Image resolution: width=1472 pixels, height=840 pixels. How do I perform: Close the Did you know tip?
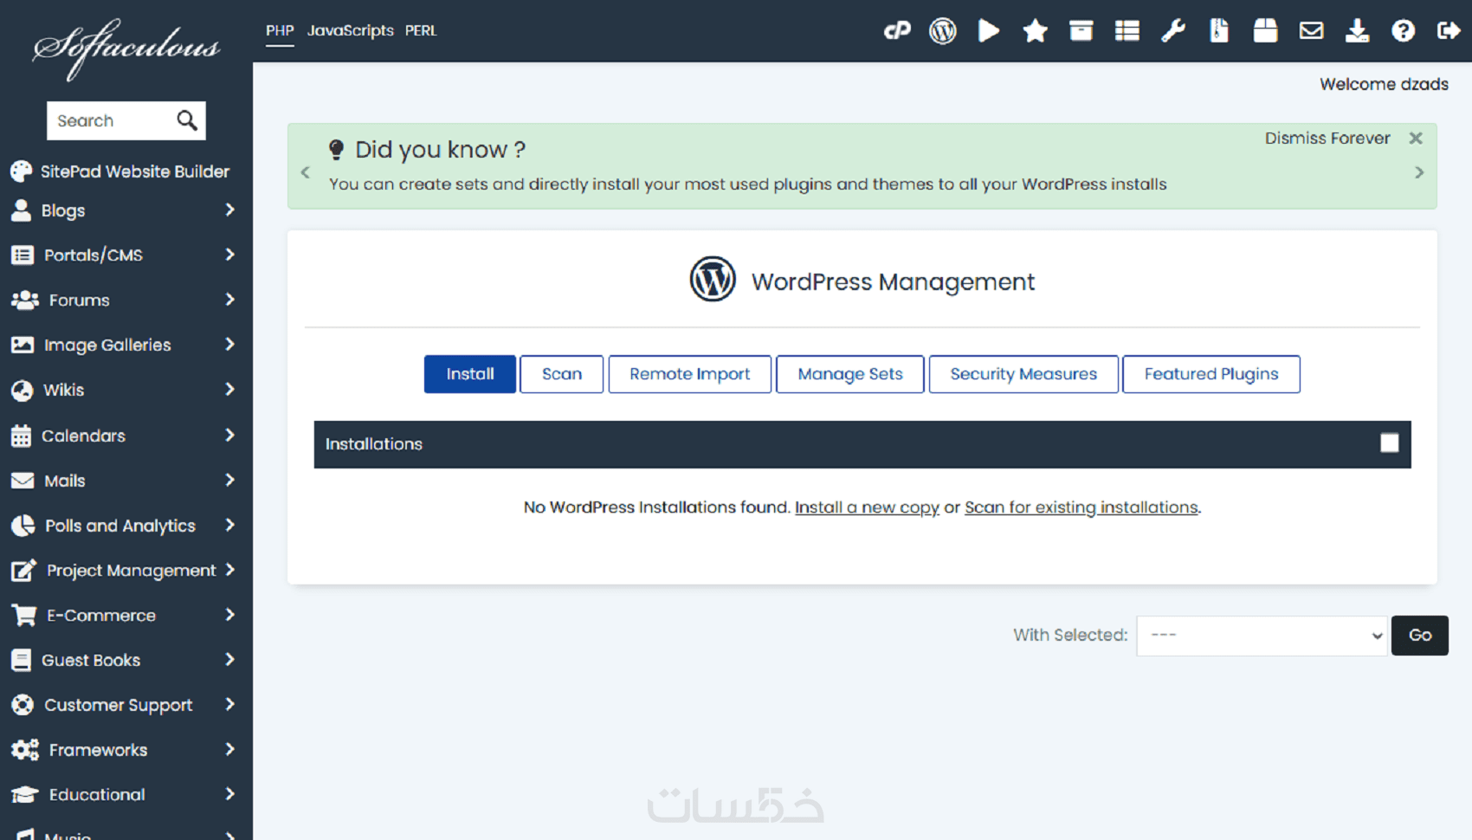pos(1416,139)
